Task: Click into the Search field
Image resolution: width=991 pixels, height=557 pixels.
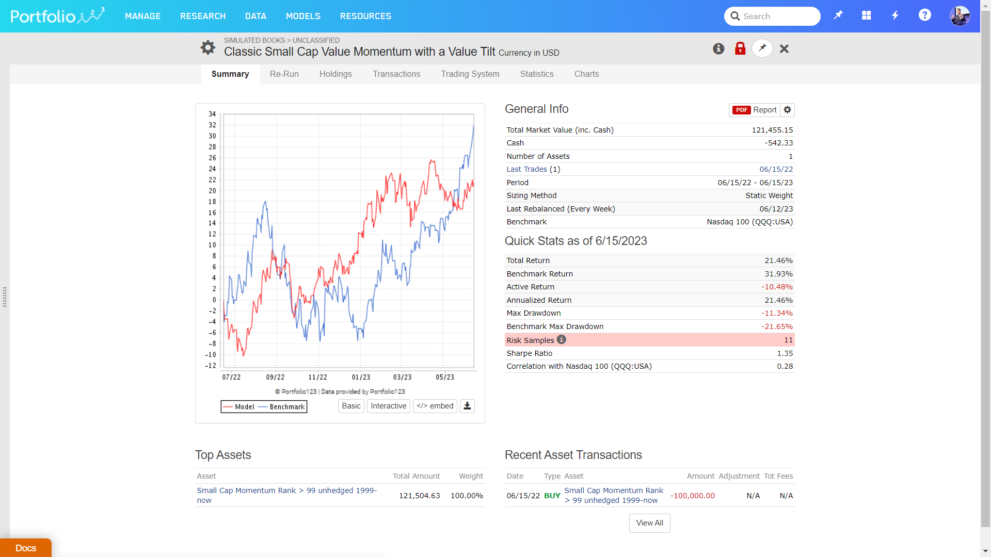Action: (x=778, y=16)
